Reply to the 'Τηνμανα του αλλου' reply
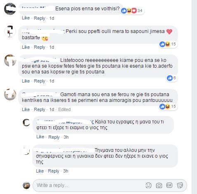The image size is (197, 194). (x=54, y=171)
